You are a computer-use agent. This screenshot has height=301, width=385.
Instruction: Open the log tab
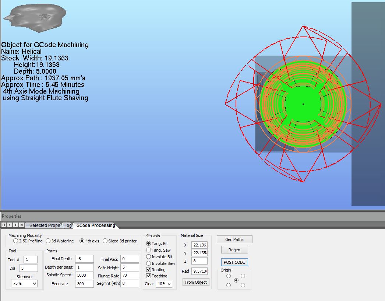point(68,225)
